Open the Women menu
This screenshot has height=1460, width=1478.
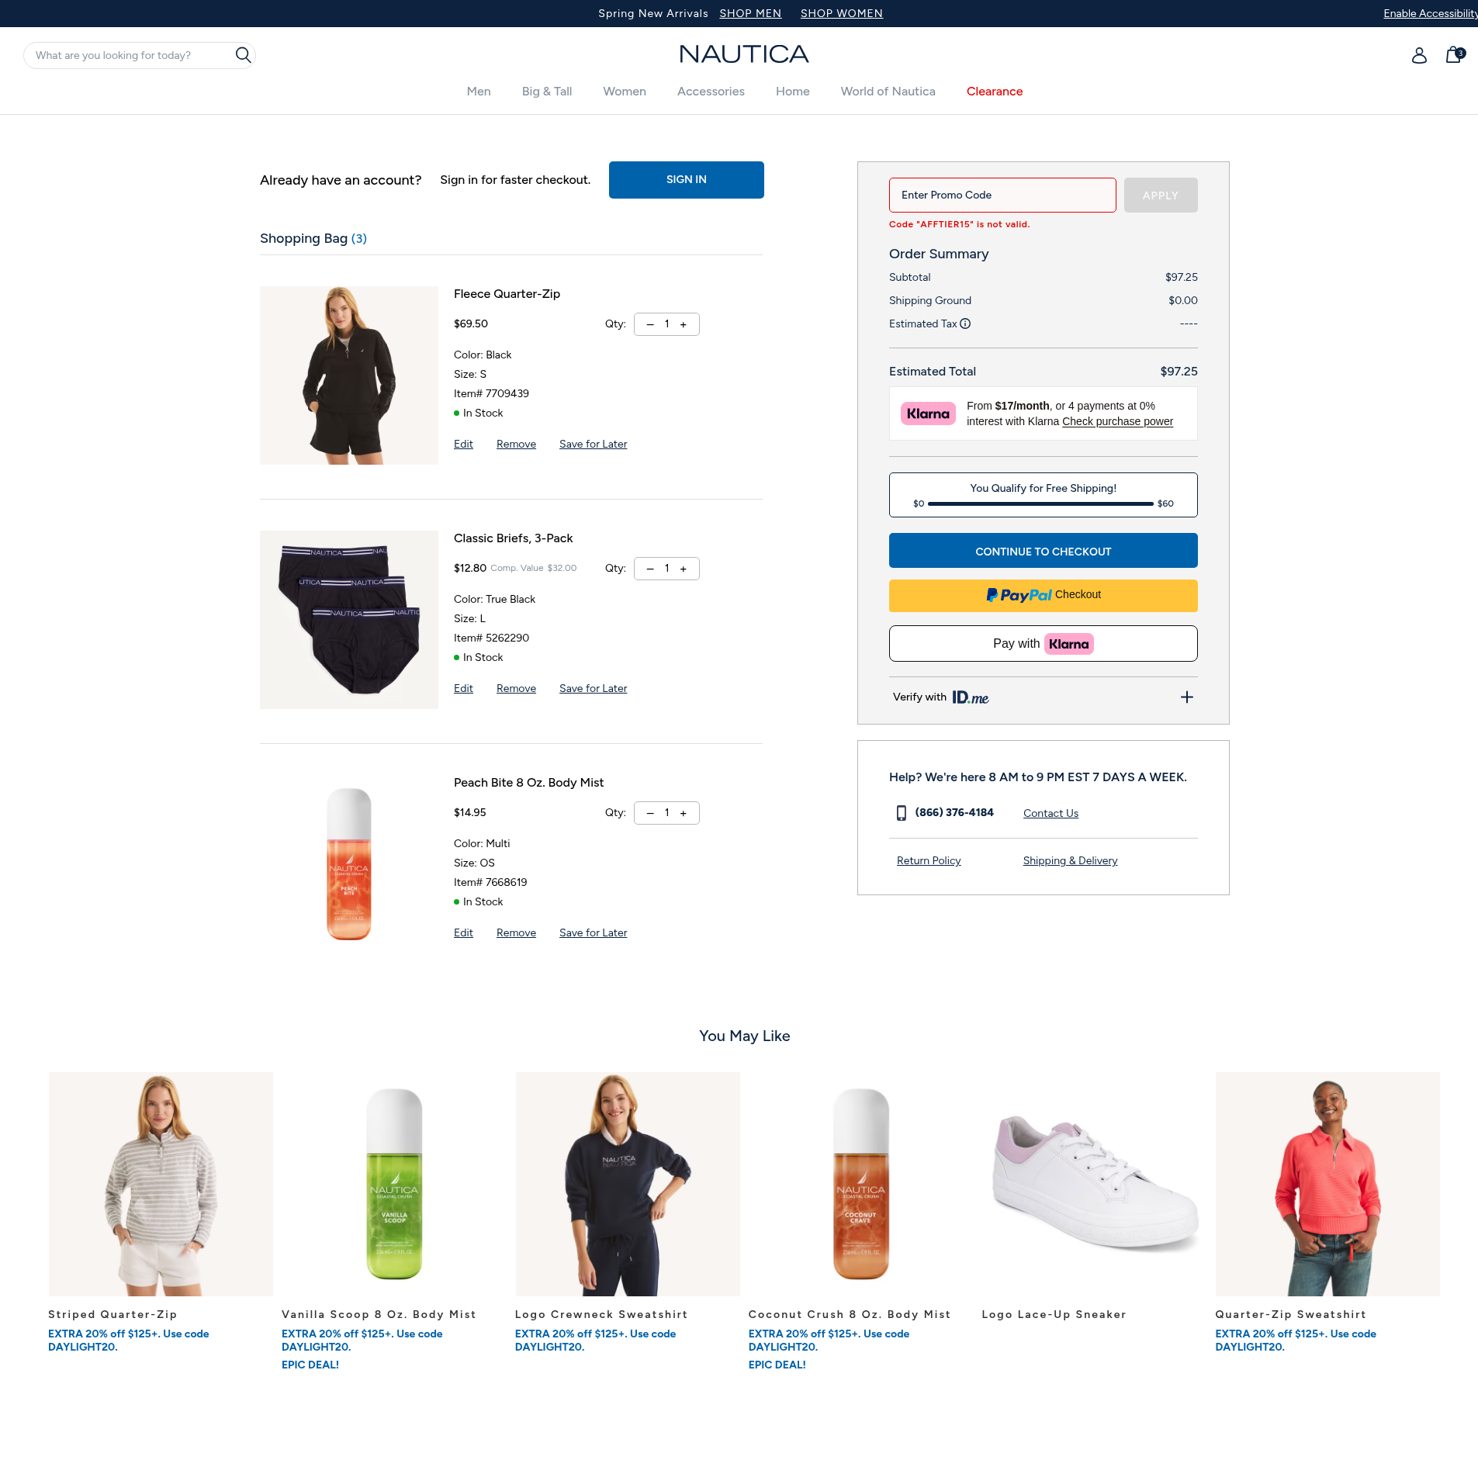click(625, 92)
